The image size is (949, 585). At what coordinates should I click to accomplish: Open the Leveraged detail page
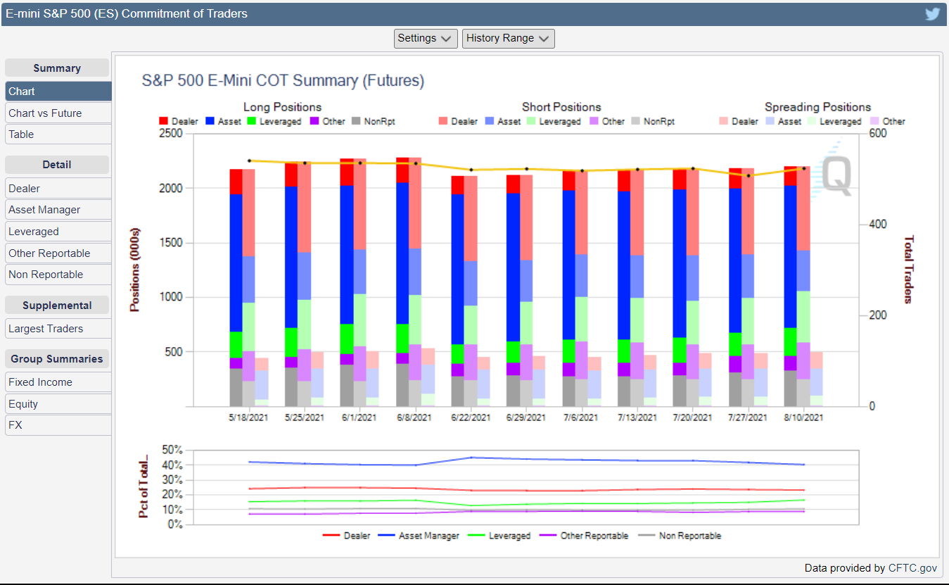coord(58,231)
